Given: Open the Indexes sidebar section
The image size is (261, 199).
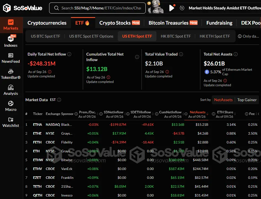Looking at the screenshot, I should pos(11,41).
